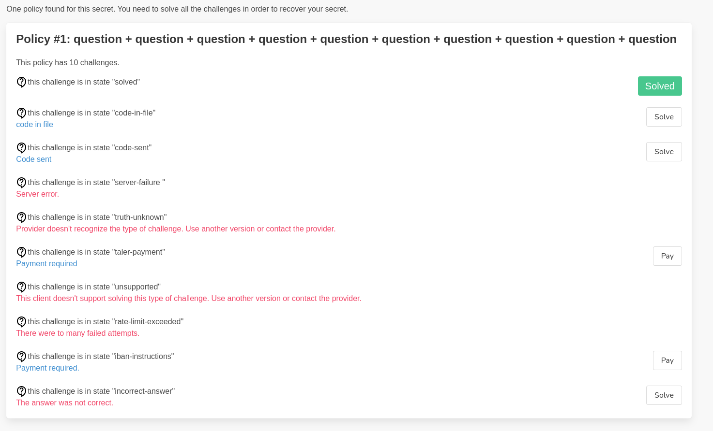713x431 pixels.
Task: Click question icon of the "server-failure" challenge
Action: (x=21, y=183)
